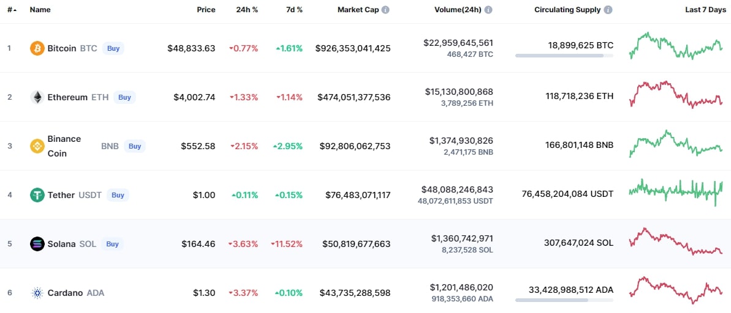
Task: Click Bitcoin's circulating supply progress bar
Action: [x=564, y=56]
